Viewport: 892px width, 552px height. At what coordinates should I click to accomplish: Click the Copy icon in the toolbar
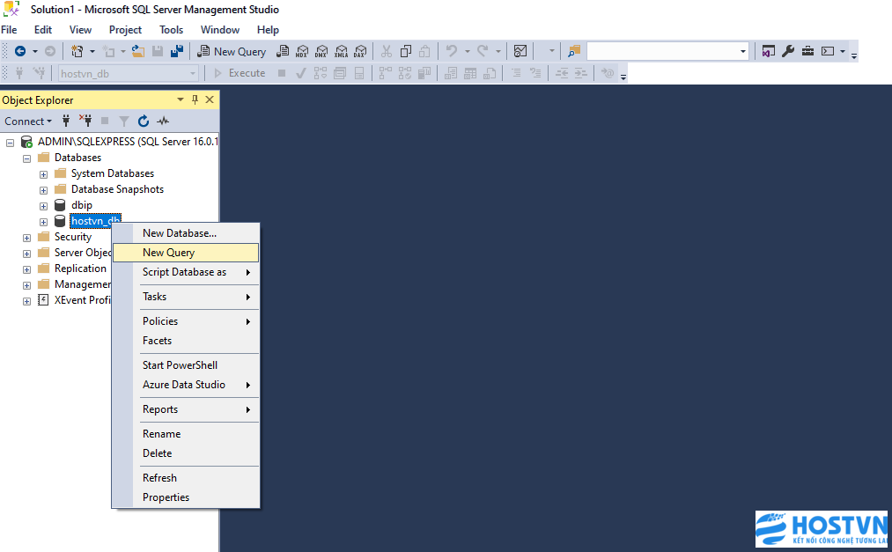coord(406,51)
